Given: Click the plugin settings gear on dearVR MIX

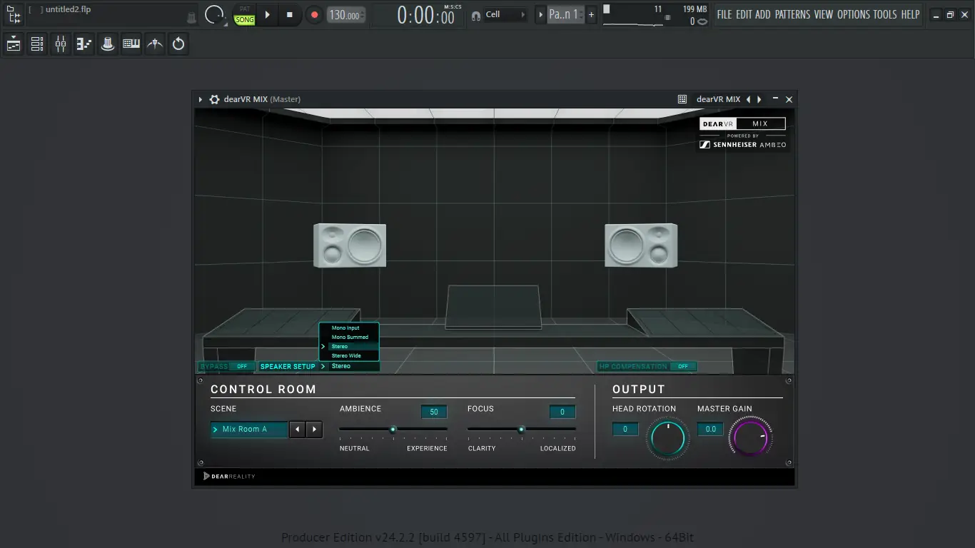Looking at the screenshot, I should [x=214, y=99].
